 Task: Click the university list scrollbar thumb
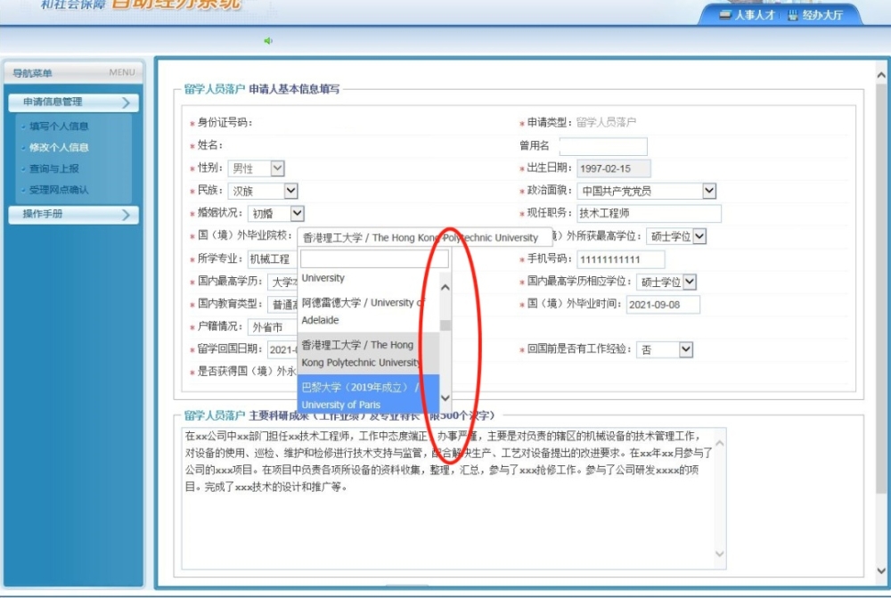[445, 324]
